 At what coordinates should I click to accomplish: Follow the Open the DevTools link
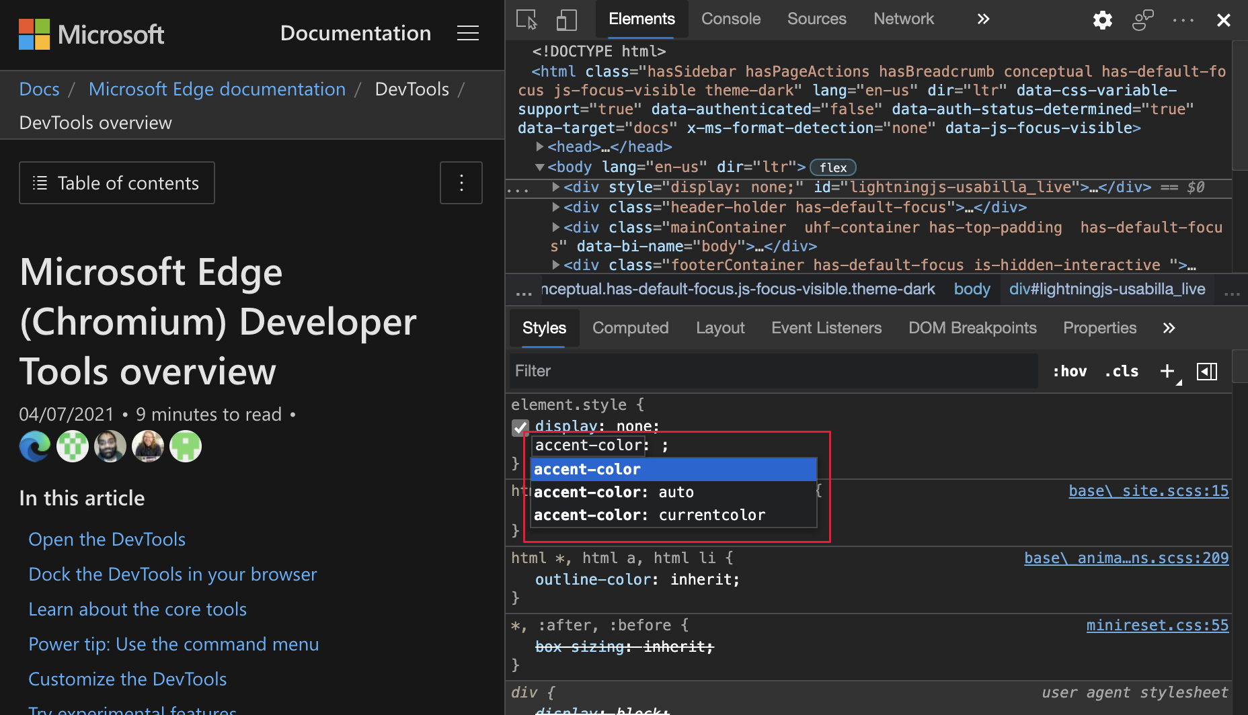107,539
